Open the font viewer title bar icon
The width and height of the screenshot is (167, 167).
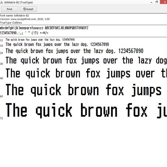[x=2, y=2]
